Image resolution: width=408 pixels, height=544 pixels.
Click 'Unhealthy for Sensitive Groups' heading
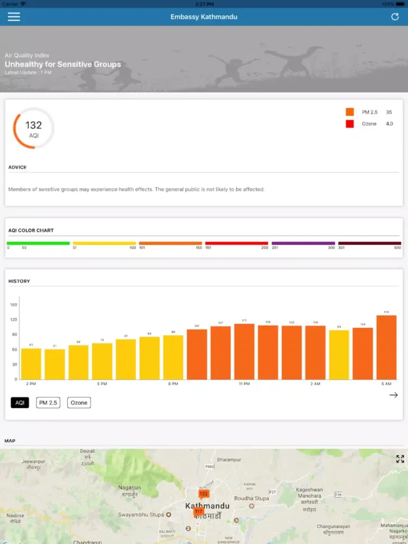click(x=63, y=64)
